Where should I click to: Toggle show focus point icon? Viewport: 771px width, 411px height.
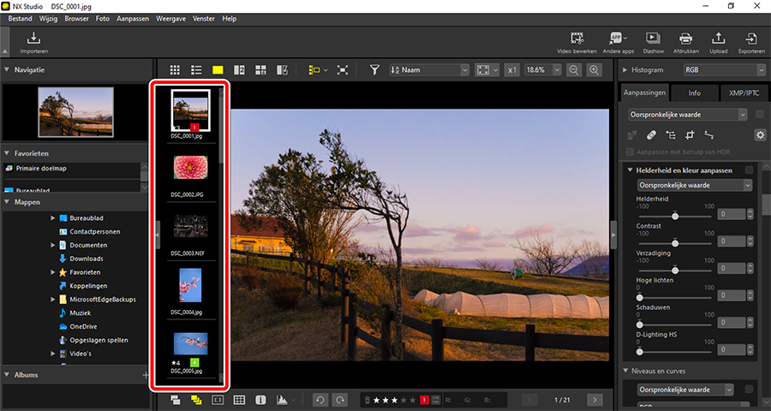point(218,400)
